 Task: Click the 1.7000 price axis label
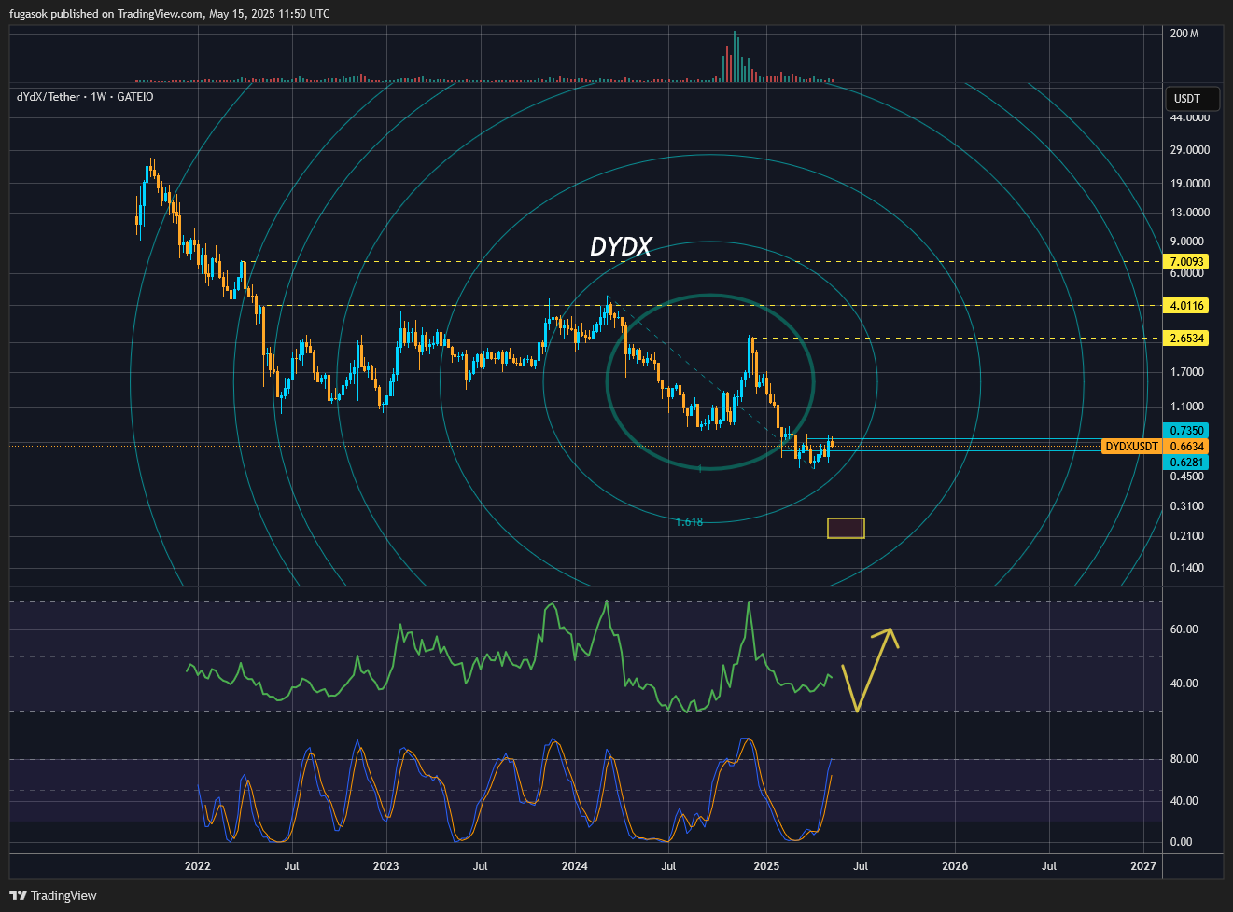pyautogui.click(x=1187, y=372)
